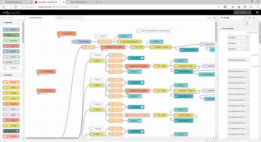Switch to the Flow 2 tab

(60, 18)
